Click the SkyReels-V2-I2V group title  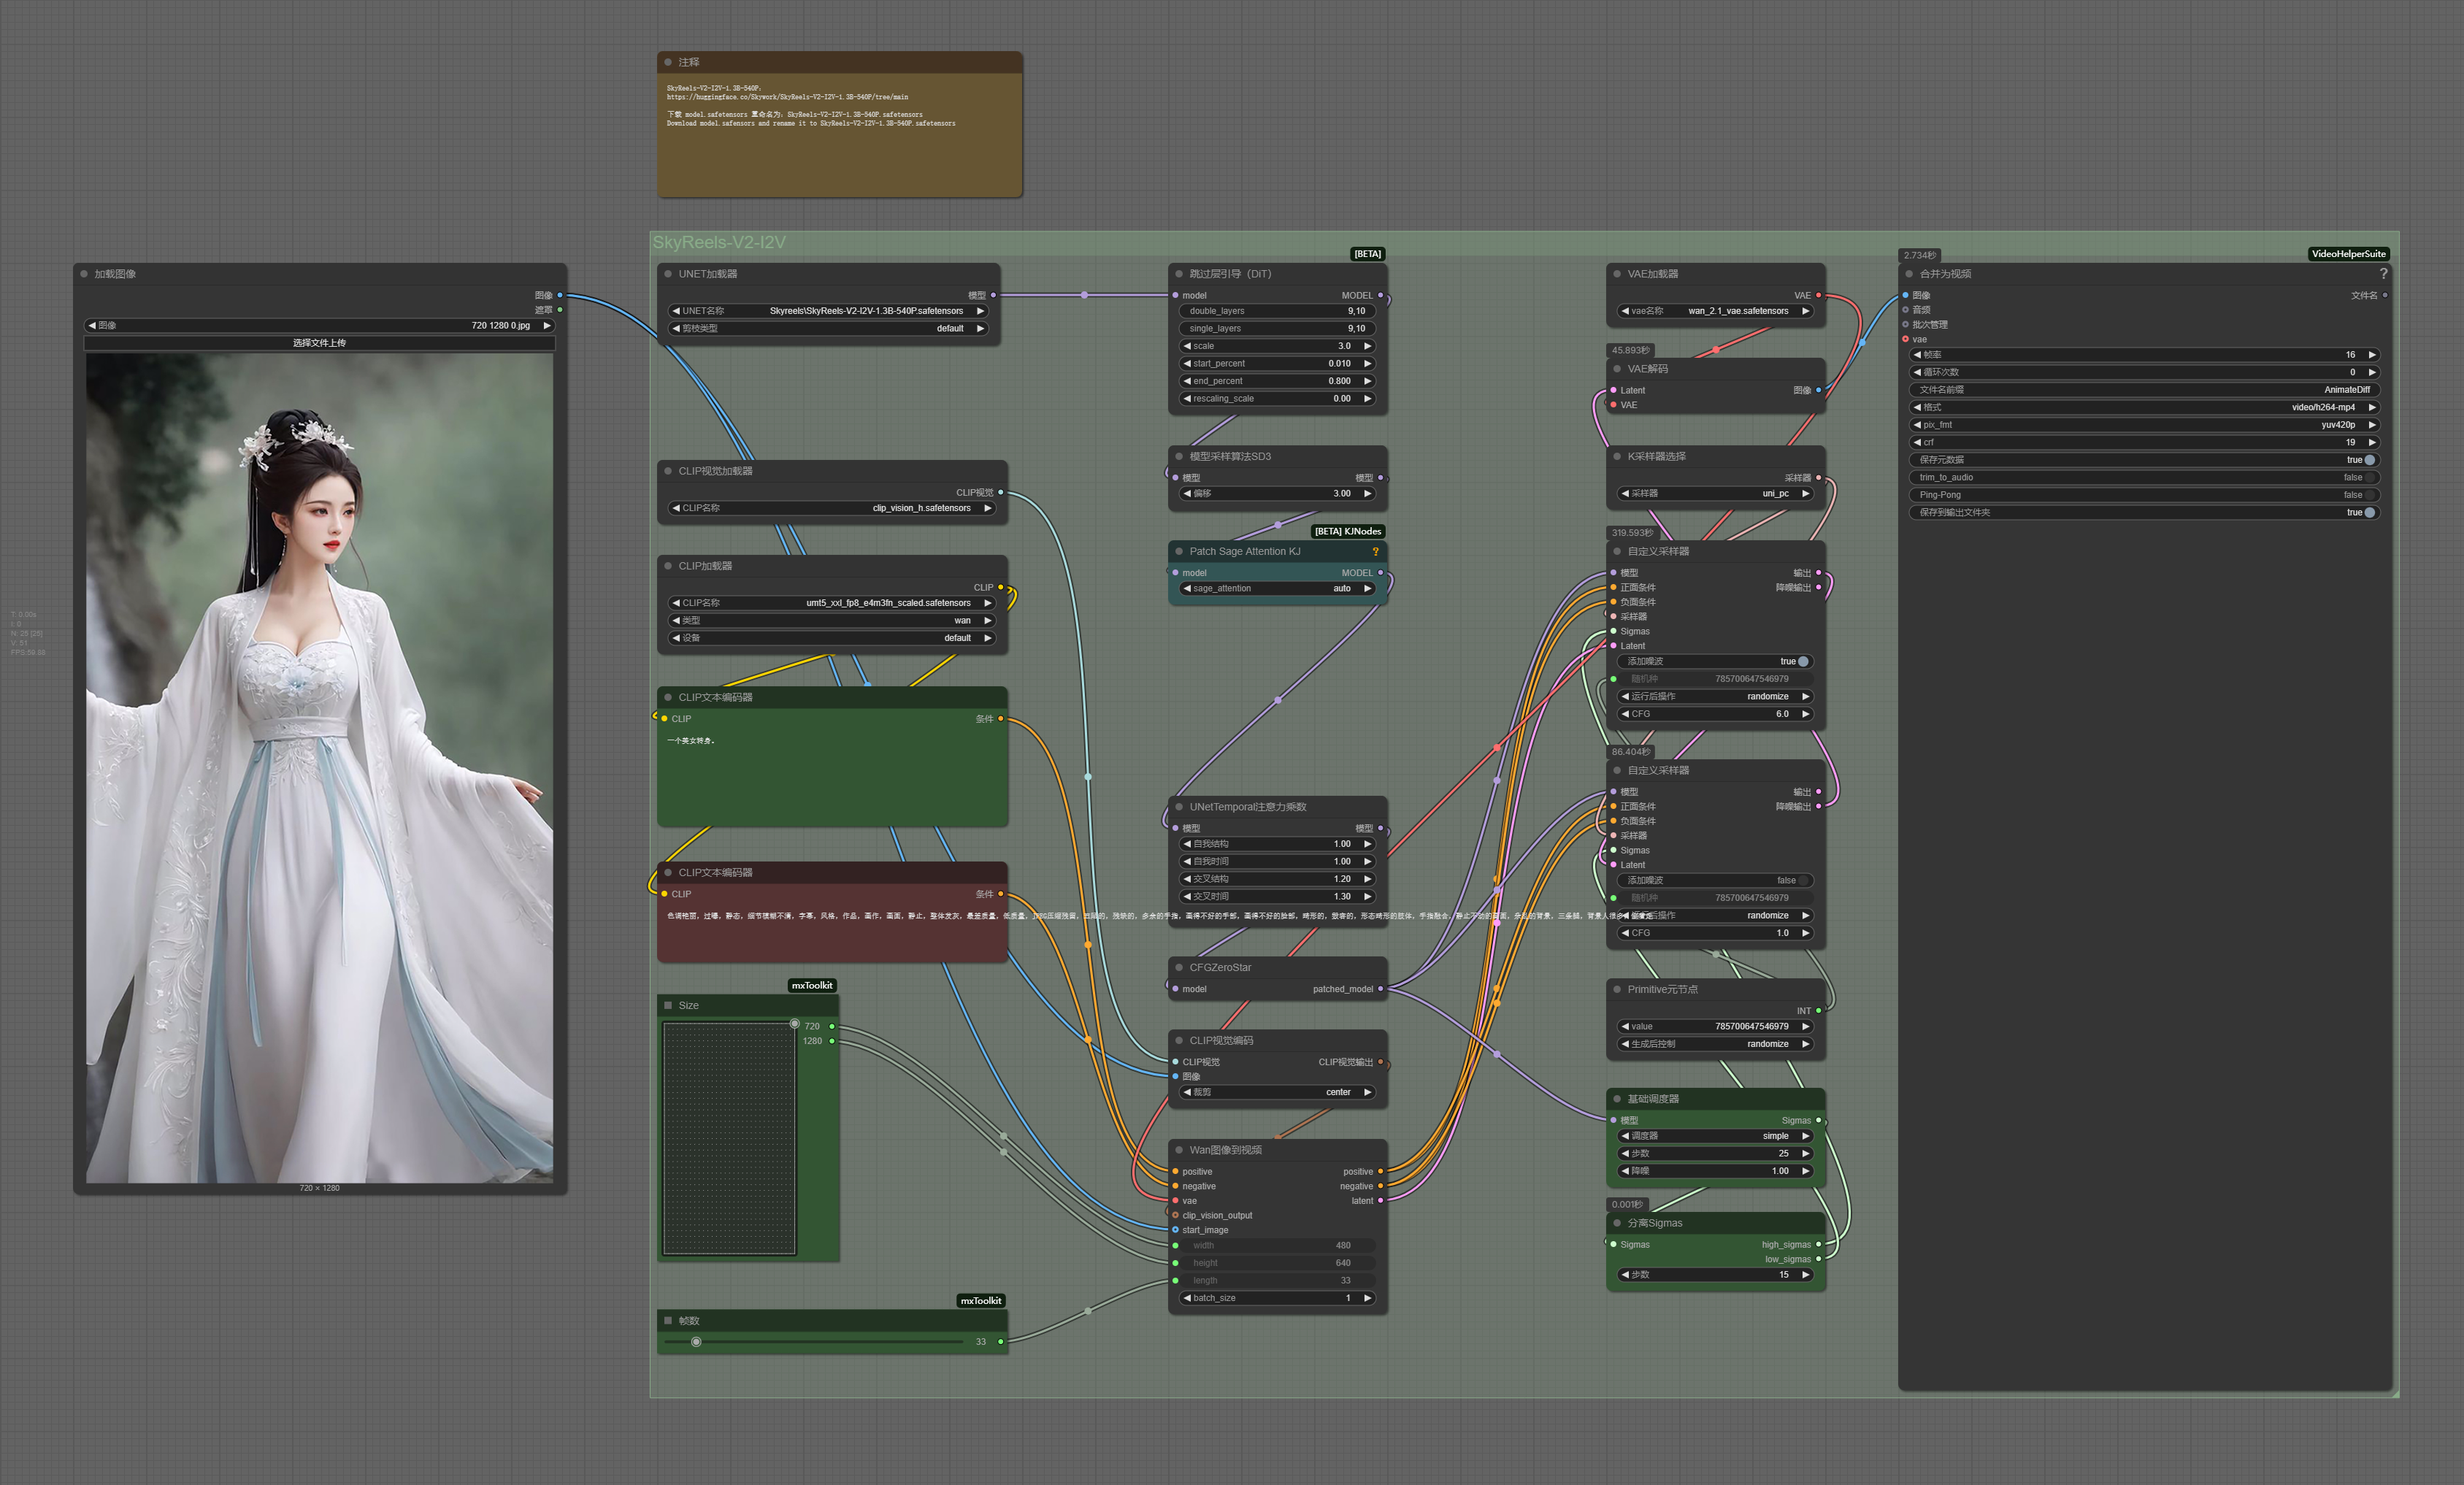coord(719,242)
